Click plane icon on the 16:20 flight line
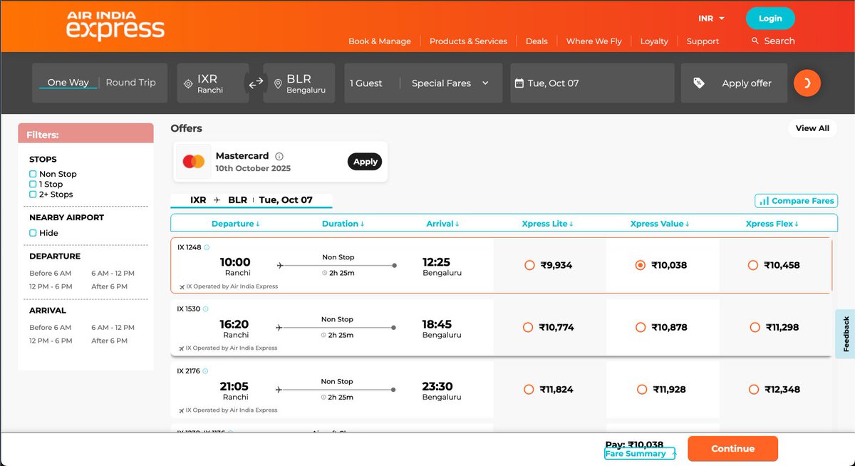Viewport: 855px width, 466px height. 279,327
